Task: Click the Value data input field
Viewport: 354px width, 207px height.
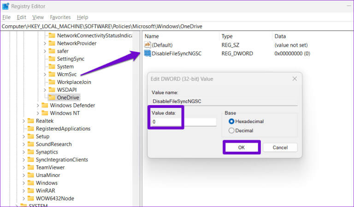Action: [184, 122]
